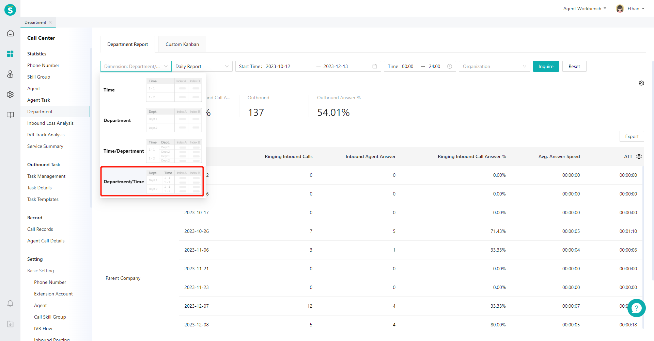Open the Organization dropdown
The width and height of the screenshot is (654, 341).
495,66
